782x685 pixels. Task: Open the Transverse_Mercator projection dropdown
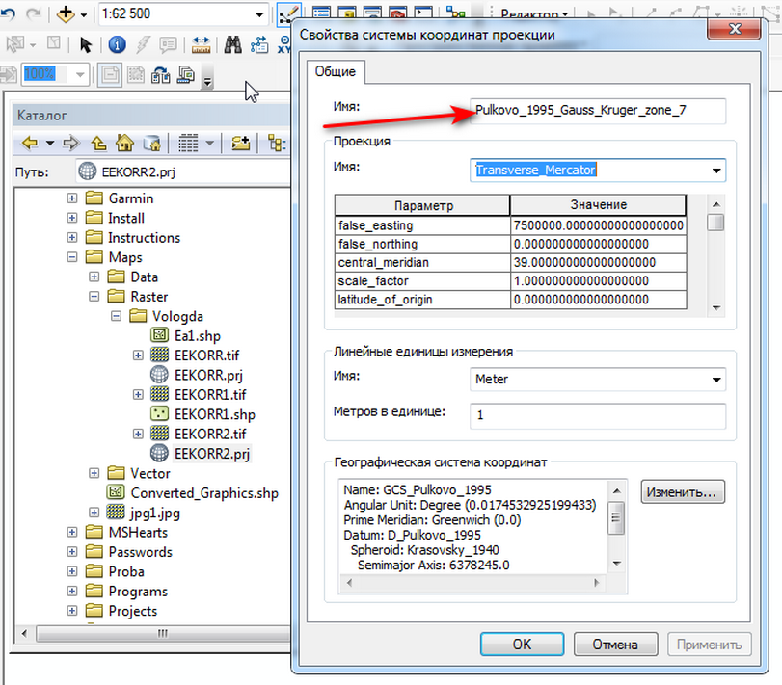coord(716,171)
